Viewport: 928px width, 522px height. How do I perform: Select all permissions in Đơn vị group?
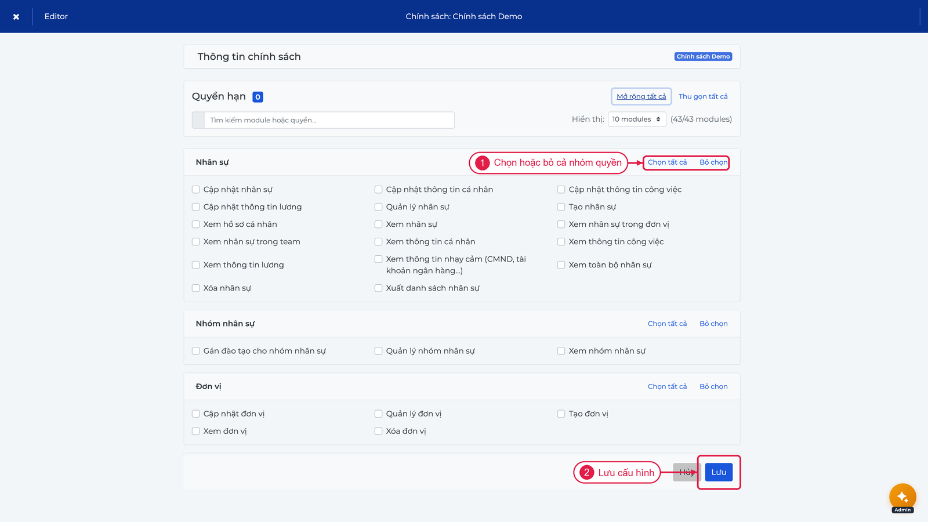click(667, 386)
